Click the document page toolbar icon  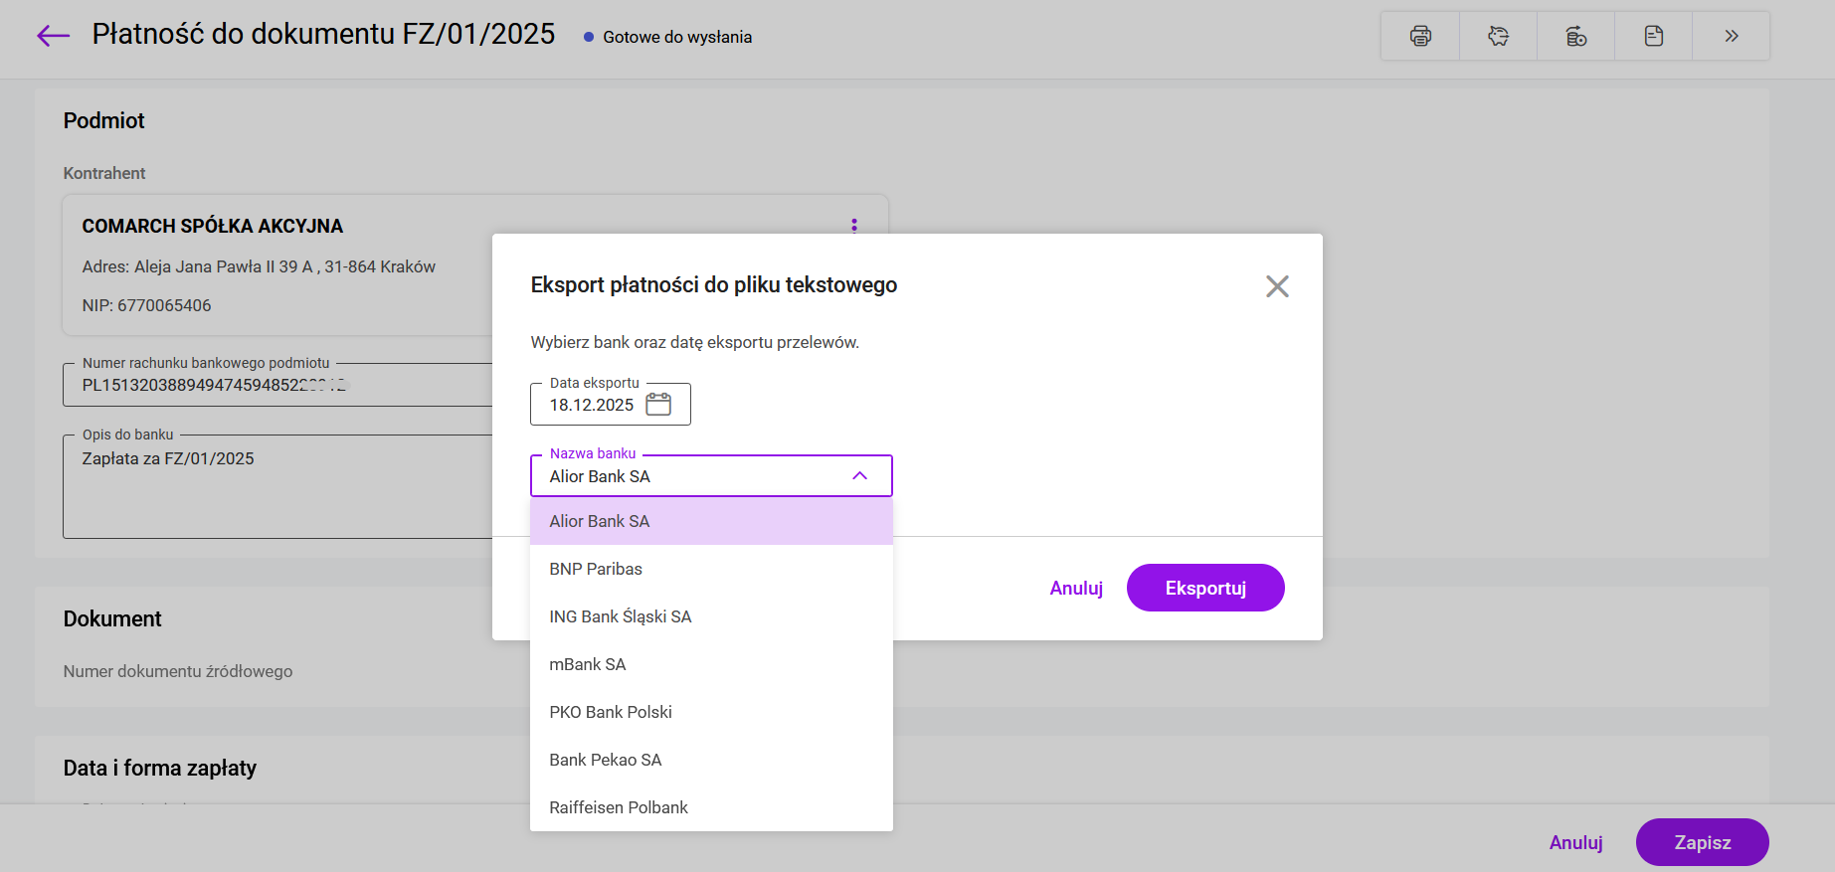tap(1653, 37)
